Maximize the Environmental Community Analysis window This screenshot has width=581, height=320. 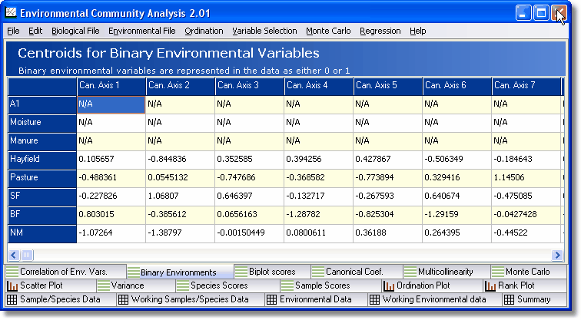pyautogui.click(x=541, y=13)
